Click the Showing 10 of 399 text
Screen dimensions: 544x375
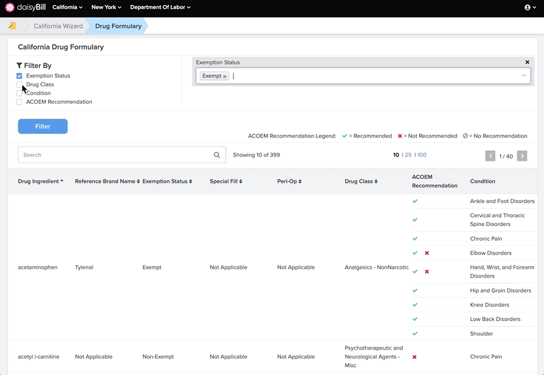tap(256, 155)
